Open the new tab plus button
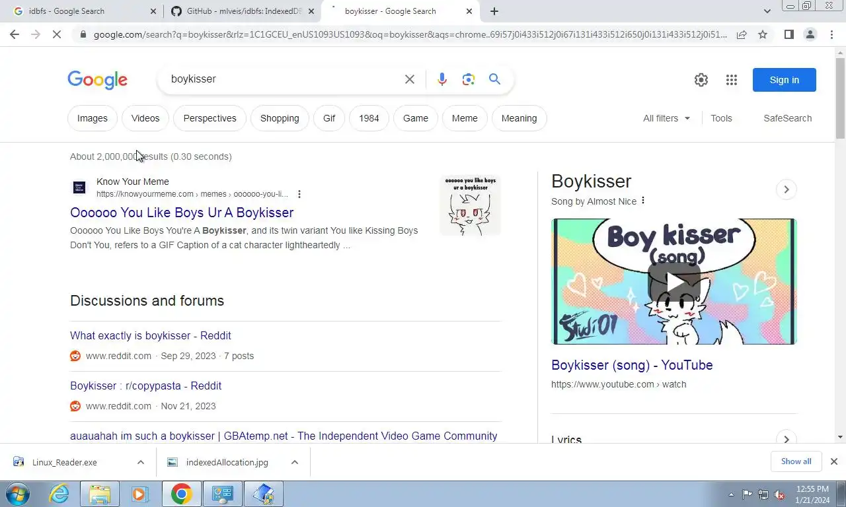The height and width of the screenshot is (507, 846). click(x=494, y=11)
